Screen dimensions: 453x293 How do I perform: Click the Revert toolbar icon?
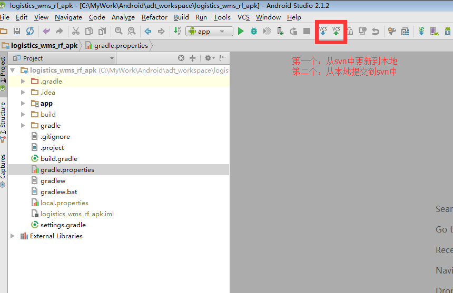pos(376,31)
